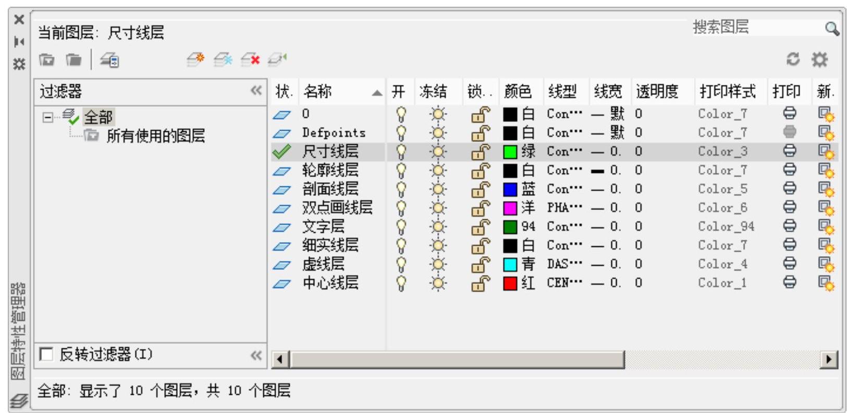Screen dimensions: 847x413
Task: Open layer settings gear icon
Action: click(x=819, y=59)
